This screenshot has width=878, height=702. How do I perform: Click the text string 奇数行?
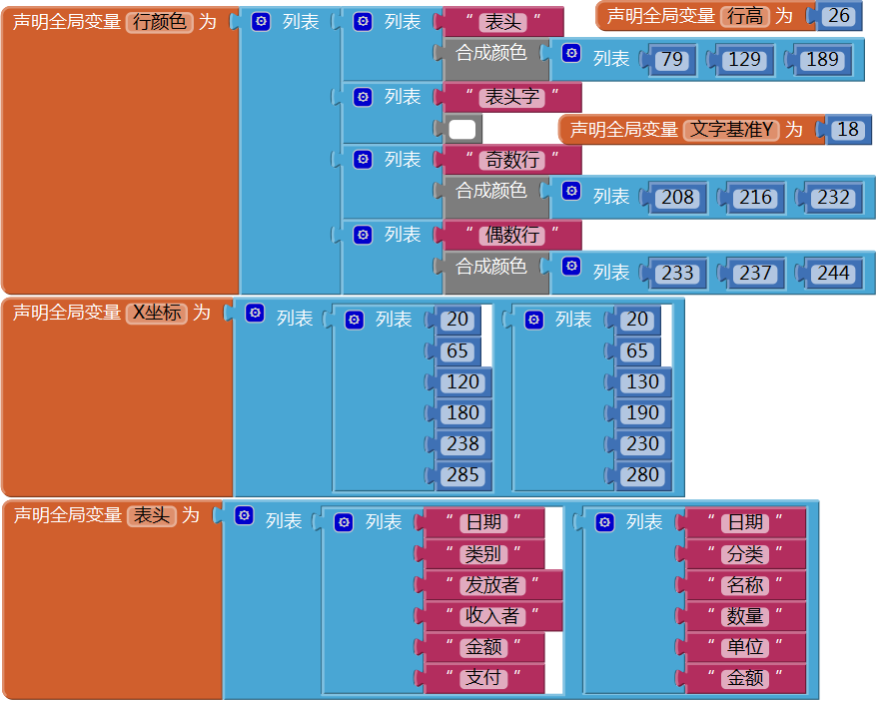(511, 160)
